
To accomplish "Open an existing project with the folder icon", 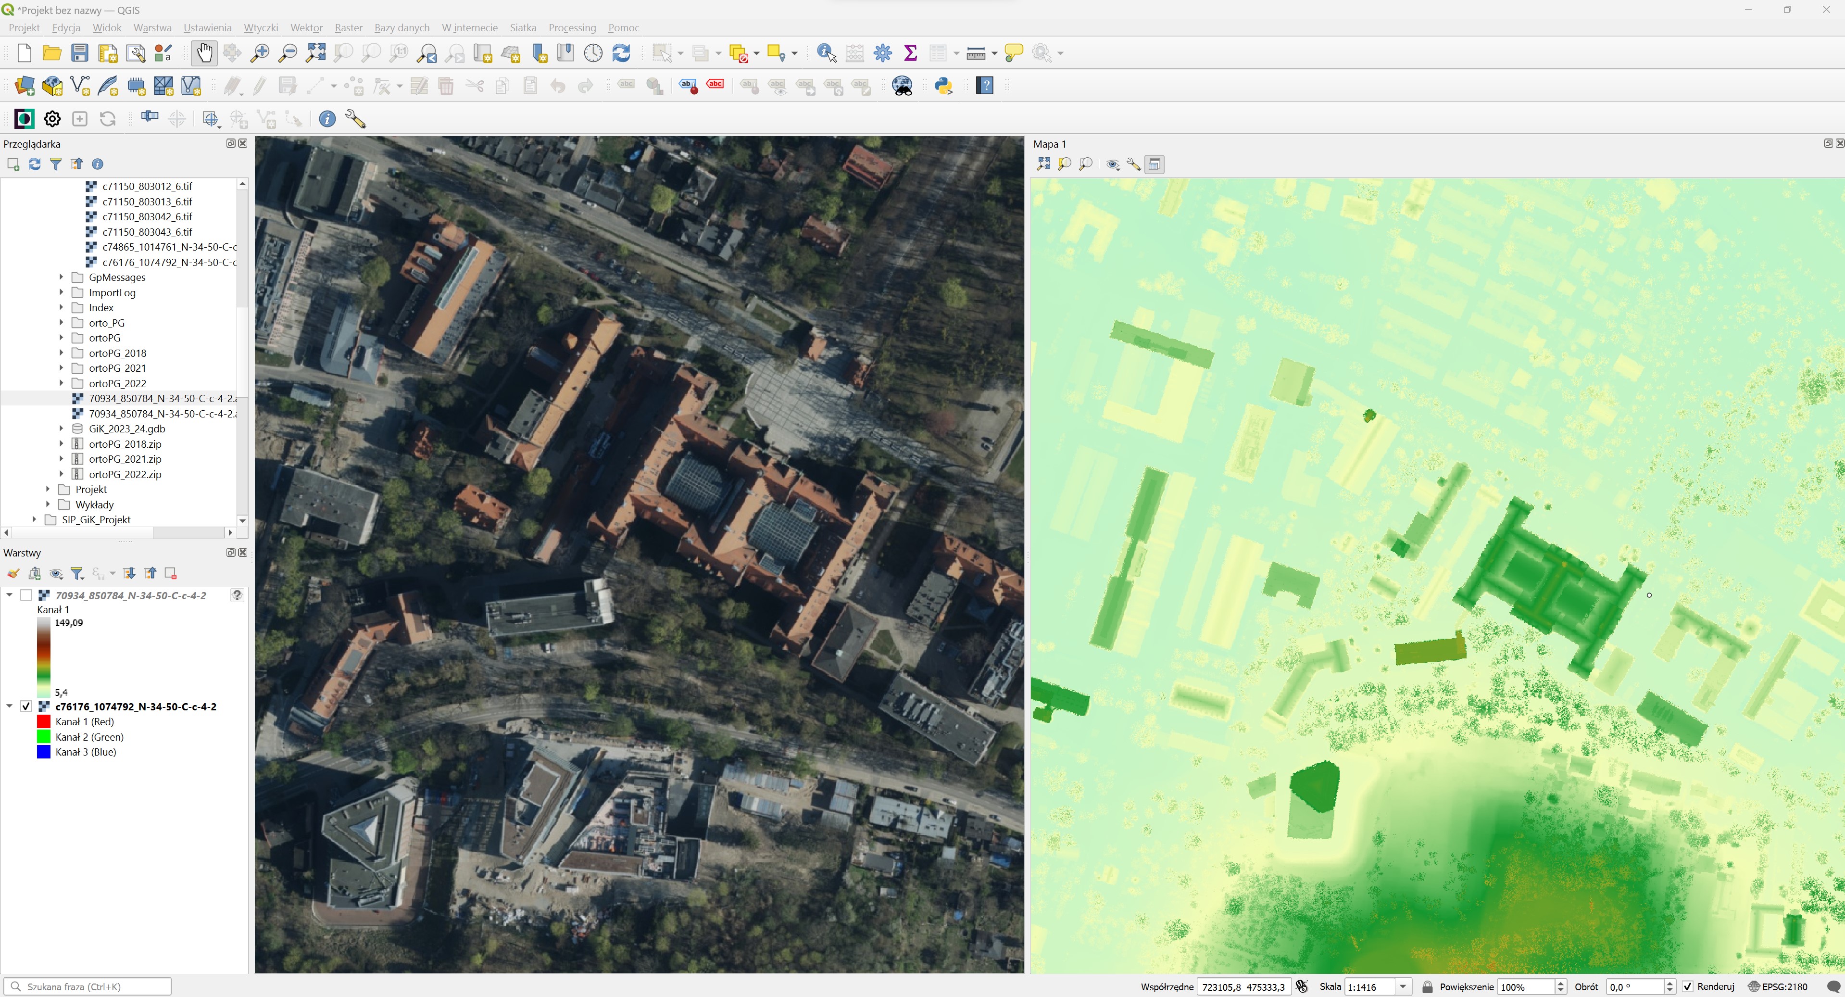I will [51, 53].
